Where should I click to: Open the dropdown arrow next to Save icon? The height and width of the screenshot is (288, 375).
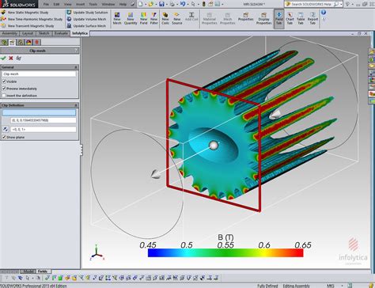(x=167, y=4)
